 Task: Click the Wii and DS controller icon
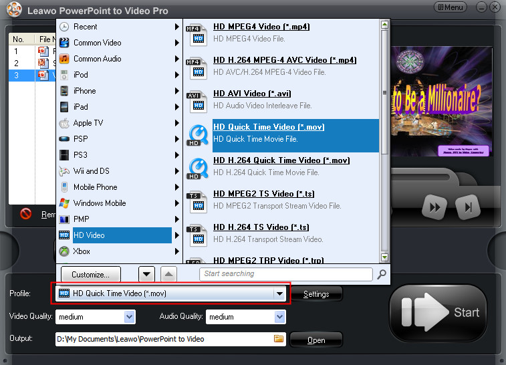tap(64, 171)
